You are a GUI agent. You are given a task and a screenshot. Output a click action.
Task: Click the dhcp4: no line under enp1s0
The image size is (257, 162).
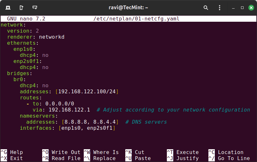pos(34,55)
